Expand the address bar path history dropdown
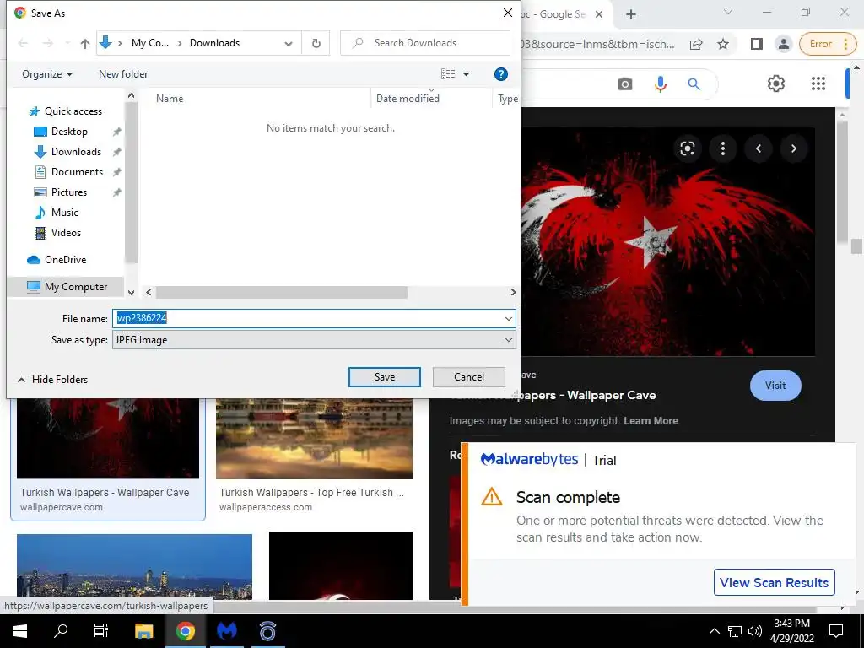 click(x=289, y=44)
